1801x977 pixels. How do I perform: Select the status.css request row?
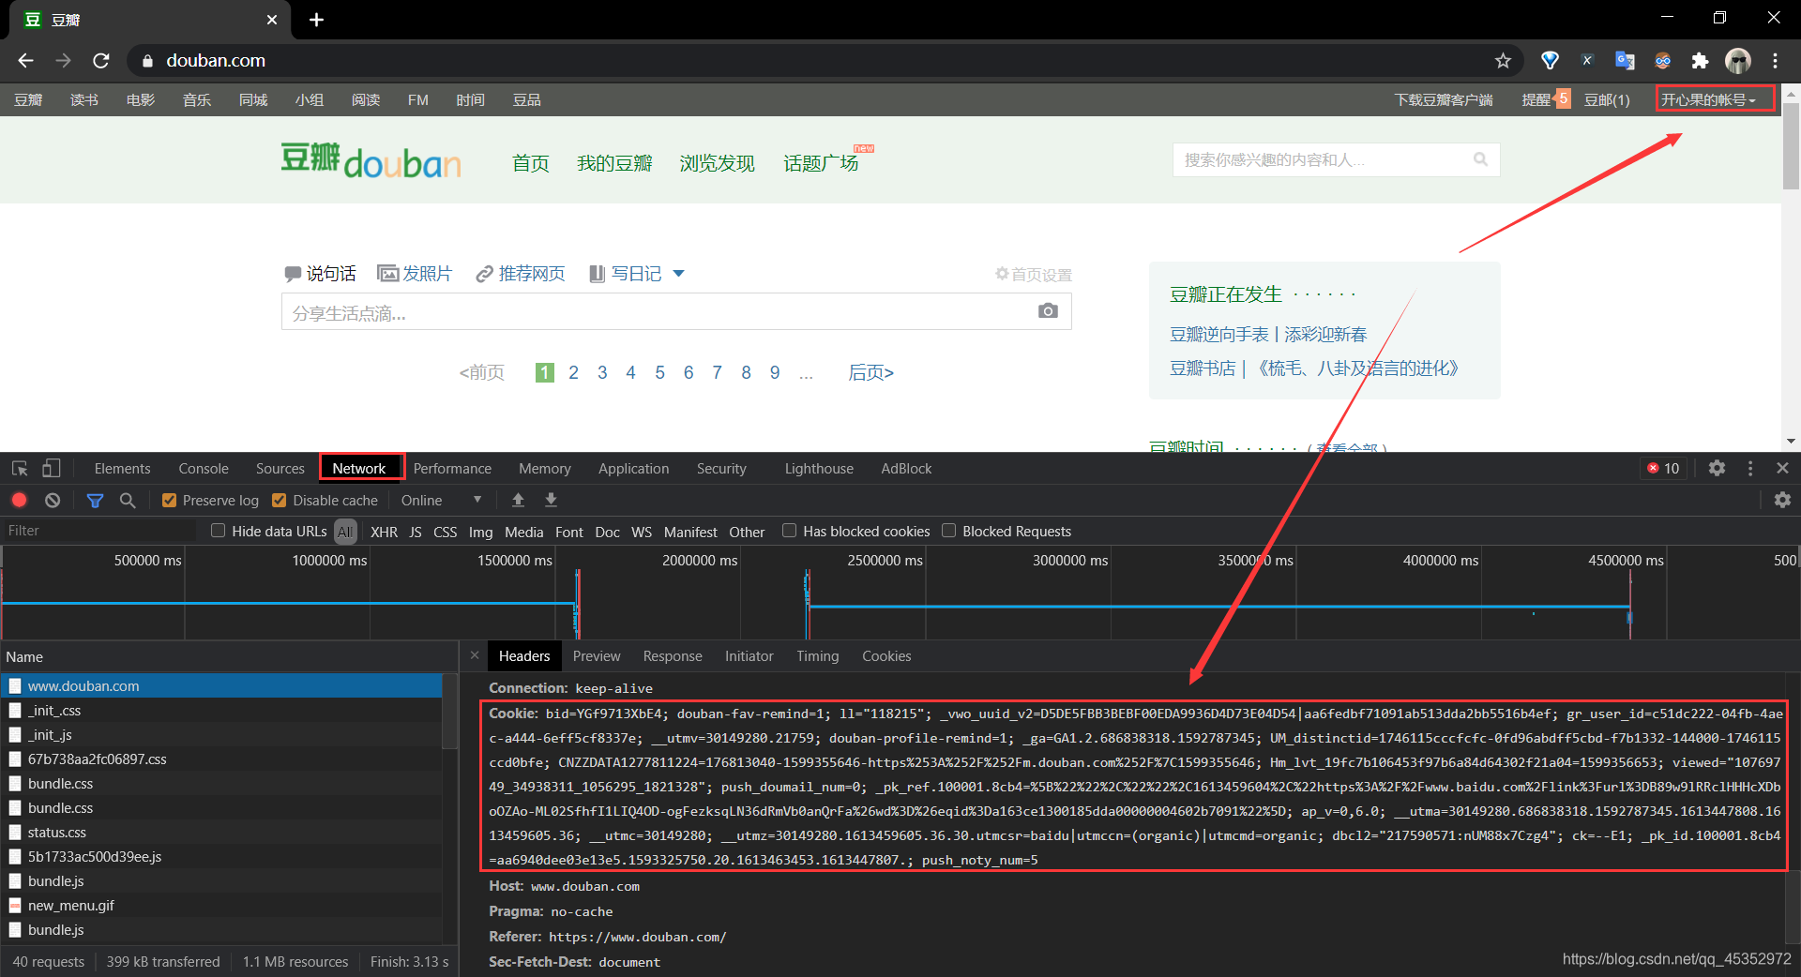[x=221, y=832]
